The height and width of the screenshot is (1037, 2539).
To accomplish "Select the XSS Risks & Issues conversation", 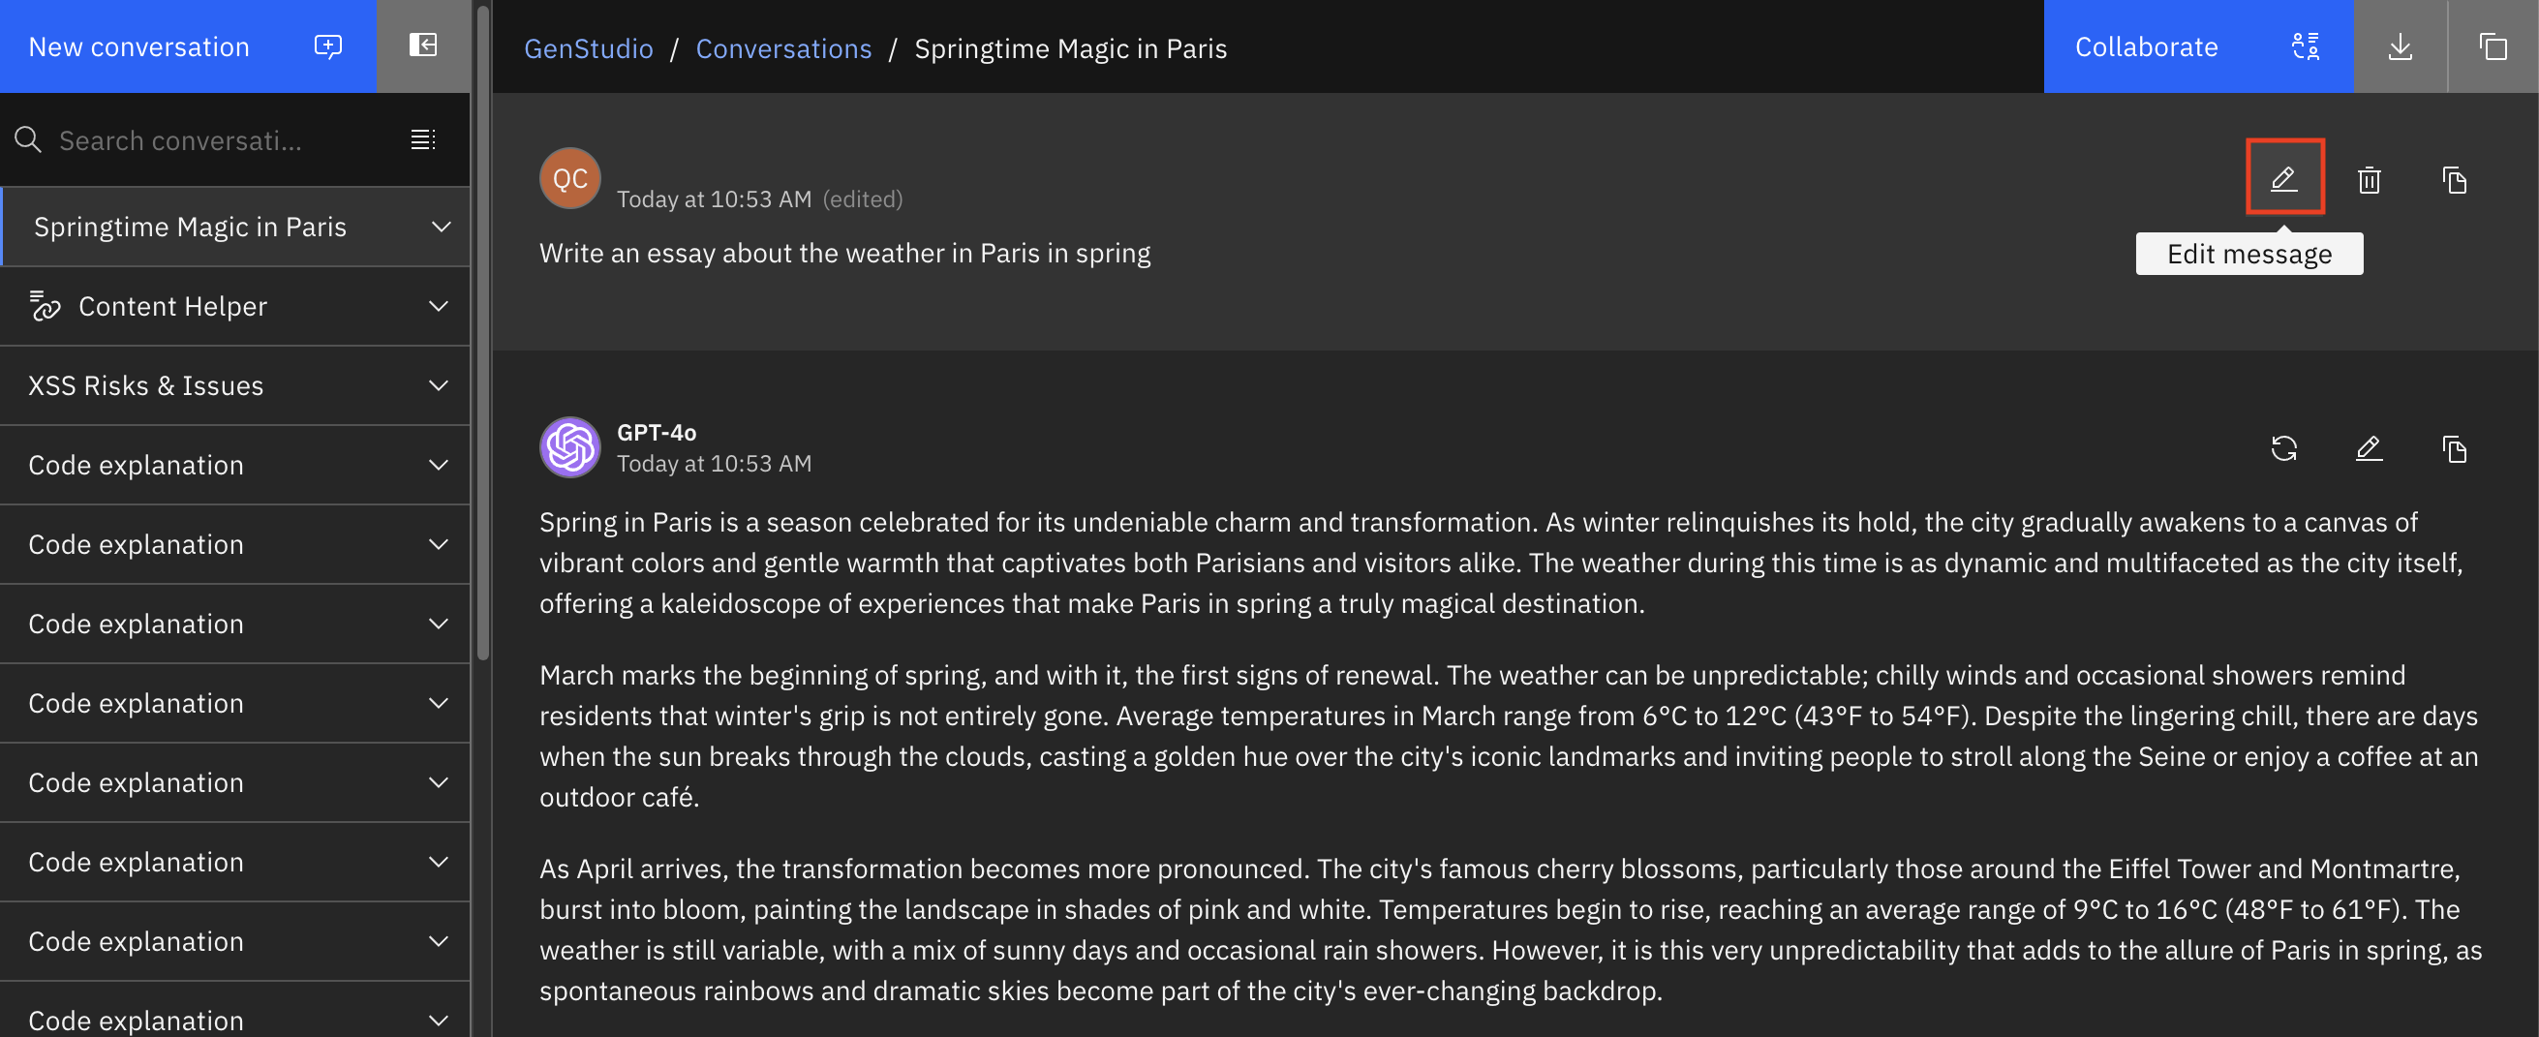I will click(146, 385).
